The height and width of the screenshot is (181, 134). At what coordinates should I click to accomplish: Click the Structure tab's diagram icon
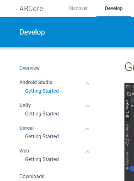click(127, 144)
